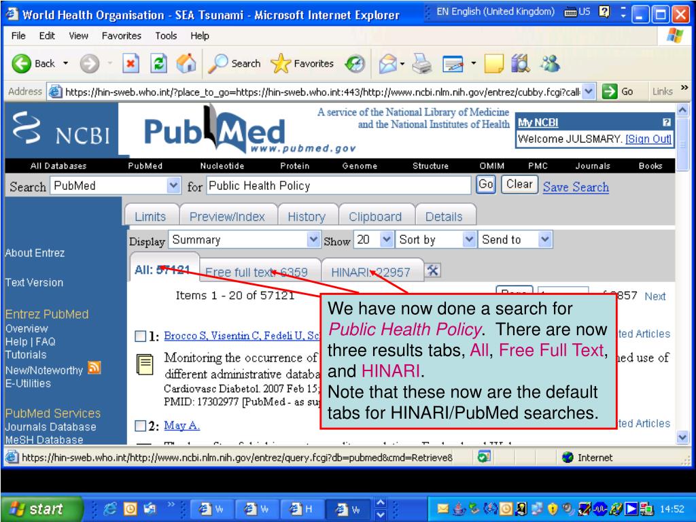The width and height of the screenshot is (696, 522).
Task: Click the Nucleotide database link
Action: point(222,166)
